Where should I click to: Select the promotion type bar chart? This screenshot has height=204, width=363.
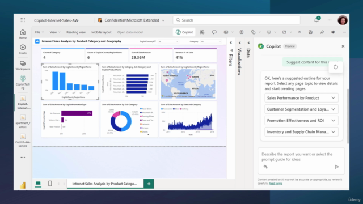point(70,120)
